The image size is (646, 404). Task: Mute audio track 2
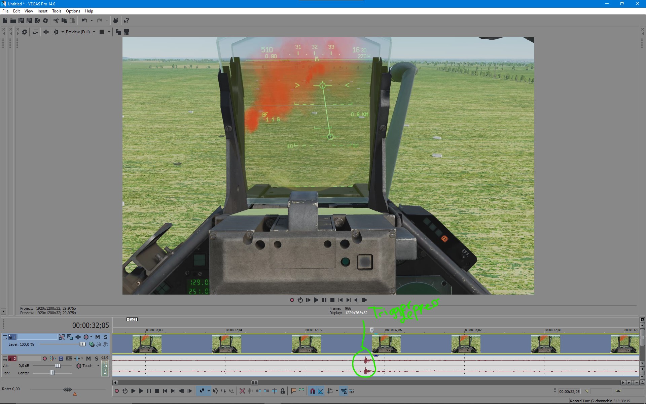(x=88, y=359)
